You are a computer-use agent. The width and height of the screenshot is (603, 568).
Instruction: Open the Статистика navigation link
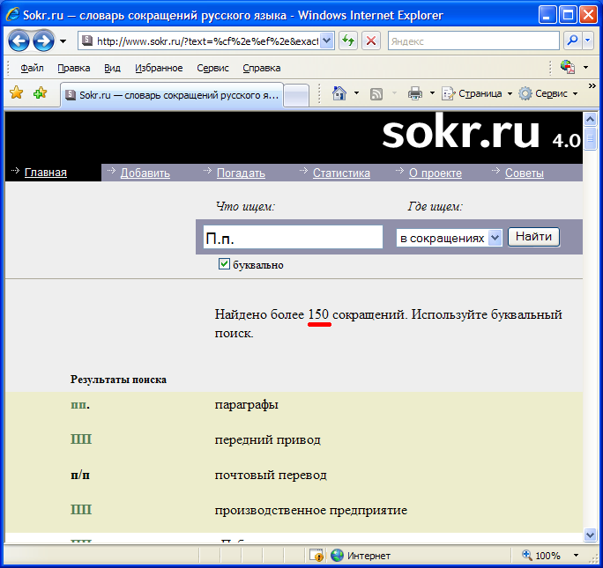coord(341,173)
